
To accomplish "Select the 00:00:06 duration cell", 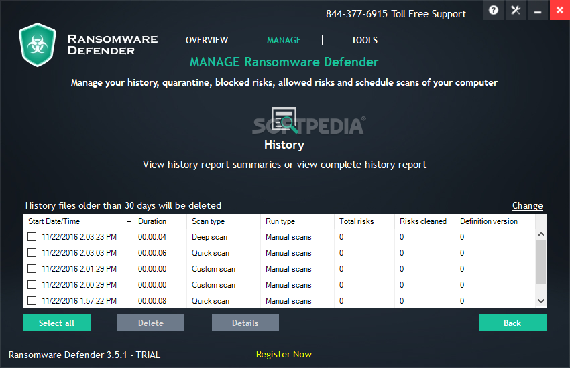I will click(152, 253).
